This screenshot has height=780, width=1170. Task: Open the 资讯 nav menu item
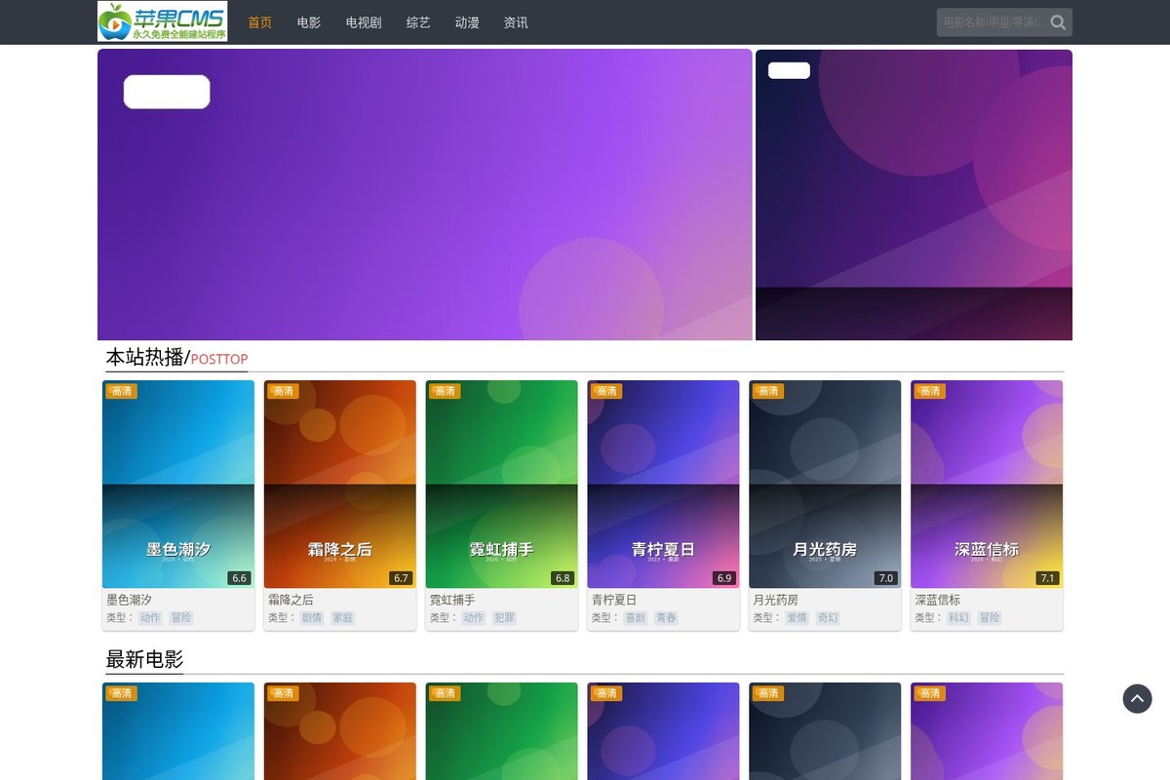coord(516,22)
